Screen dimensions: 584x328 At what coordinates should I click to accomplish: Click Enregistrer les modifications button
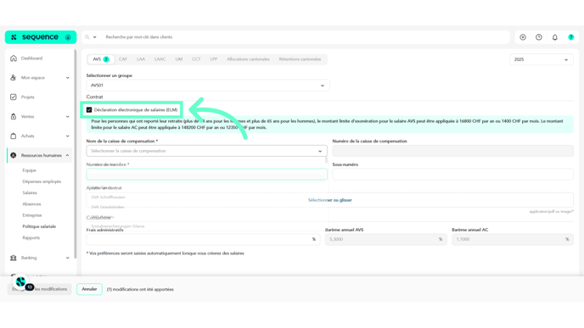click(x=40, y=289)
